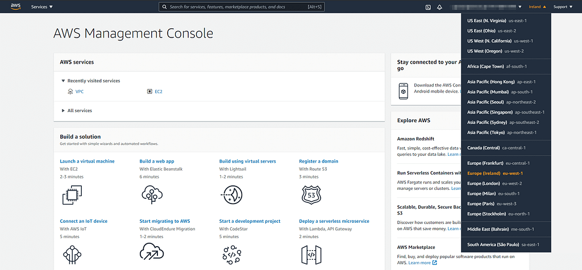Click Start a development project link
This screenshot has width=582, height=270.
tap(250, 221)
